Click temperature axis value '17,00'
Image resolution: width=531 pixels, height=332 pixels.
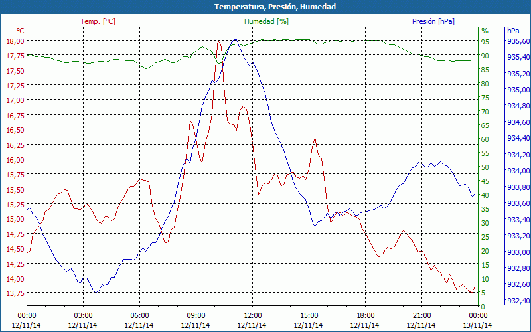15,100
